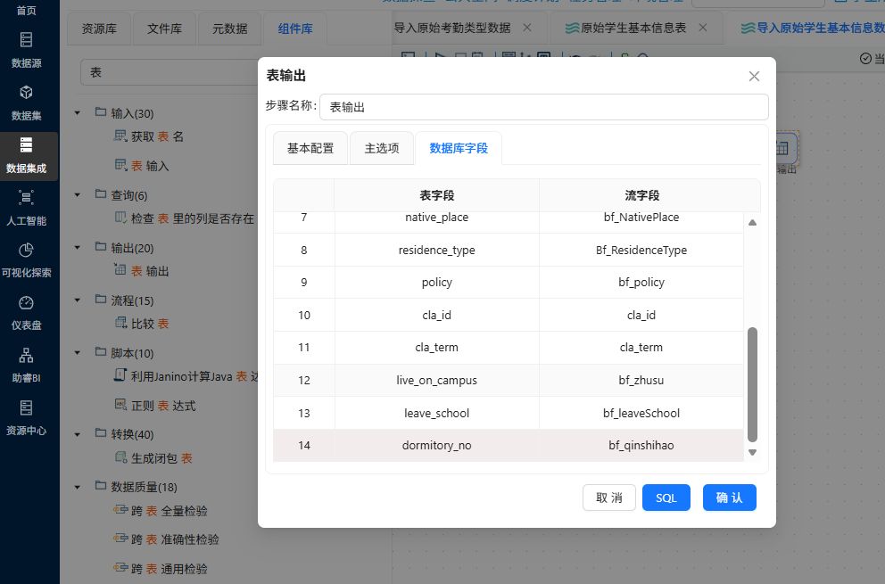
Task: Collapse the 查询(6) tree group
Action: point(78,194)
